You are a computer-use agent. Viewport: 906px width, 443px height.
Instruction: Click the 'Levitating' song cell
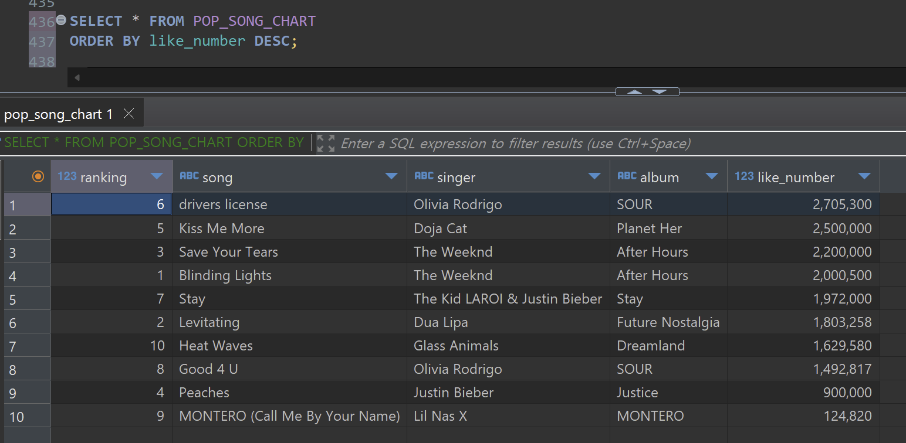pos(290,322)
